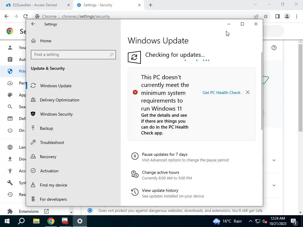Expand the lower Chrome settings chevron

[274, 185]
